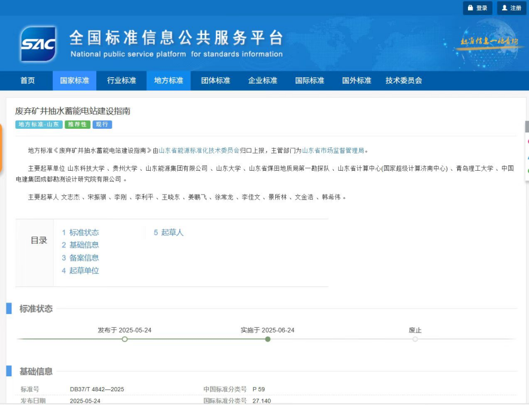529x405 pixels.
Task: Follow the 山东省市场监督管理局 link
Action: 333,150
